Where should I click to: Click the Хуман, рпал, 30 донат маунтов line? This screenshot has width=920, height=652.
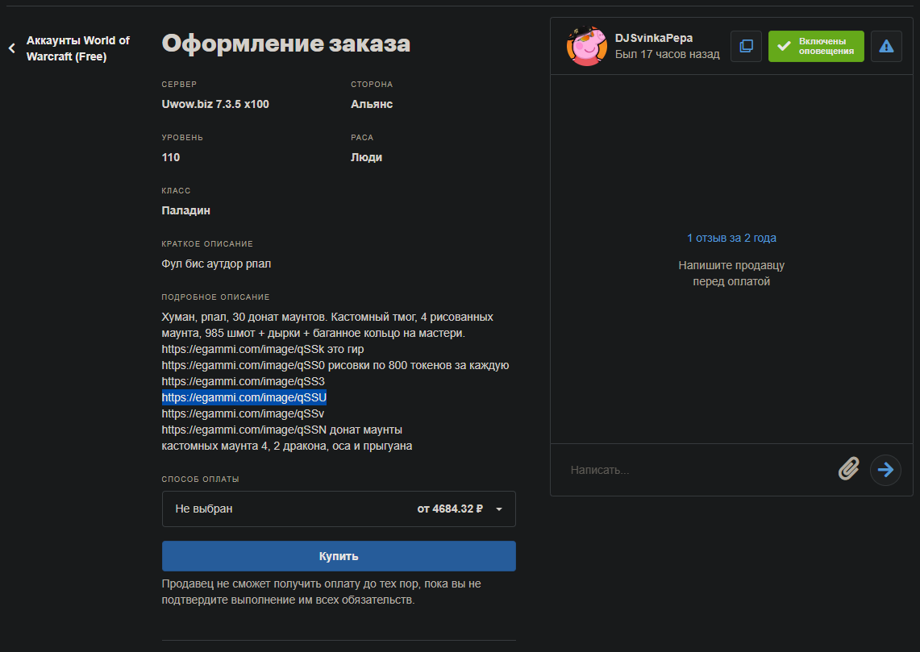(x=327, y=318)
